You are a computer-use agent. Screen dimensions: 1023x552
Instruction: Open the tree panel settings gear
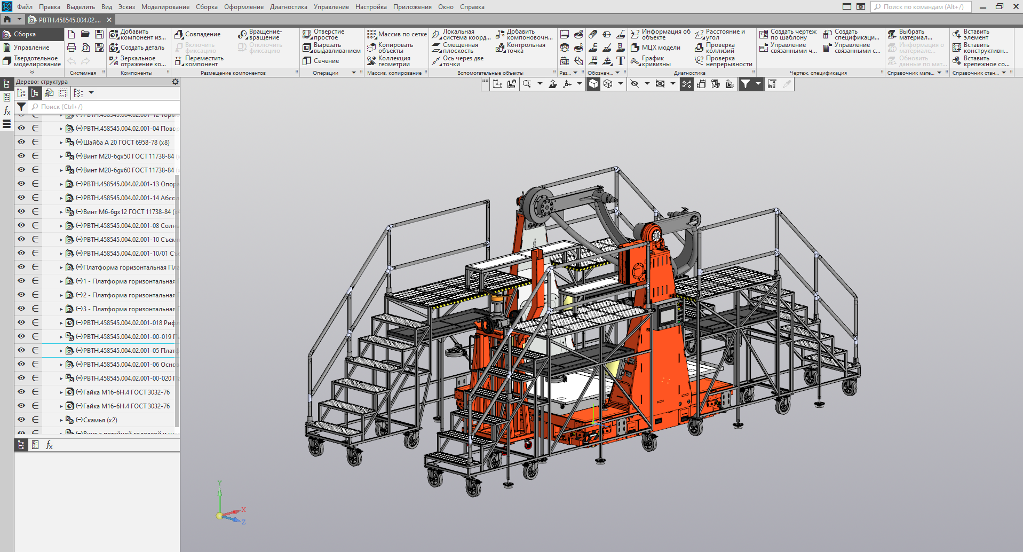(175, 82)
